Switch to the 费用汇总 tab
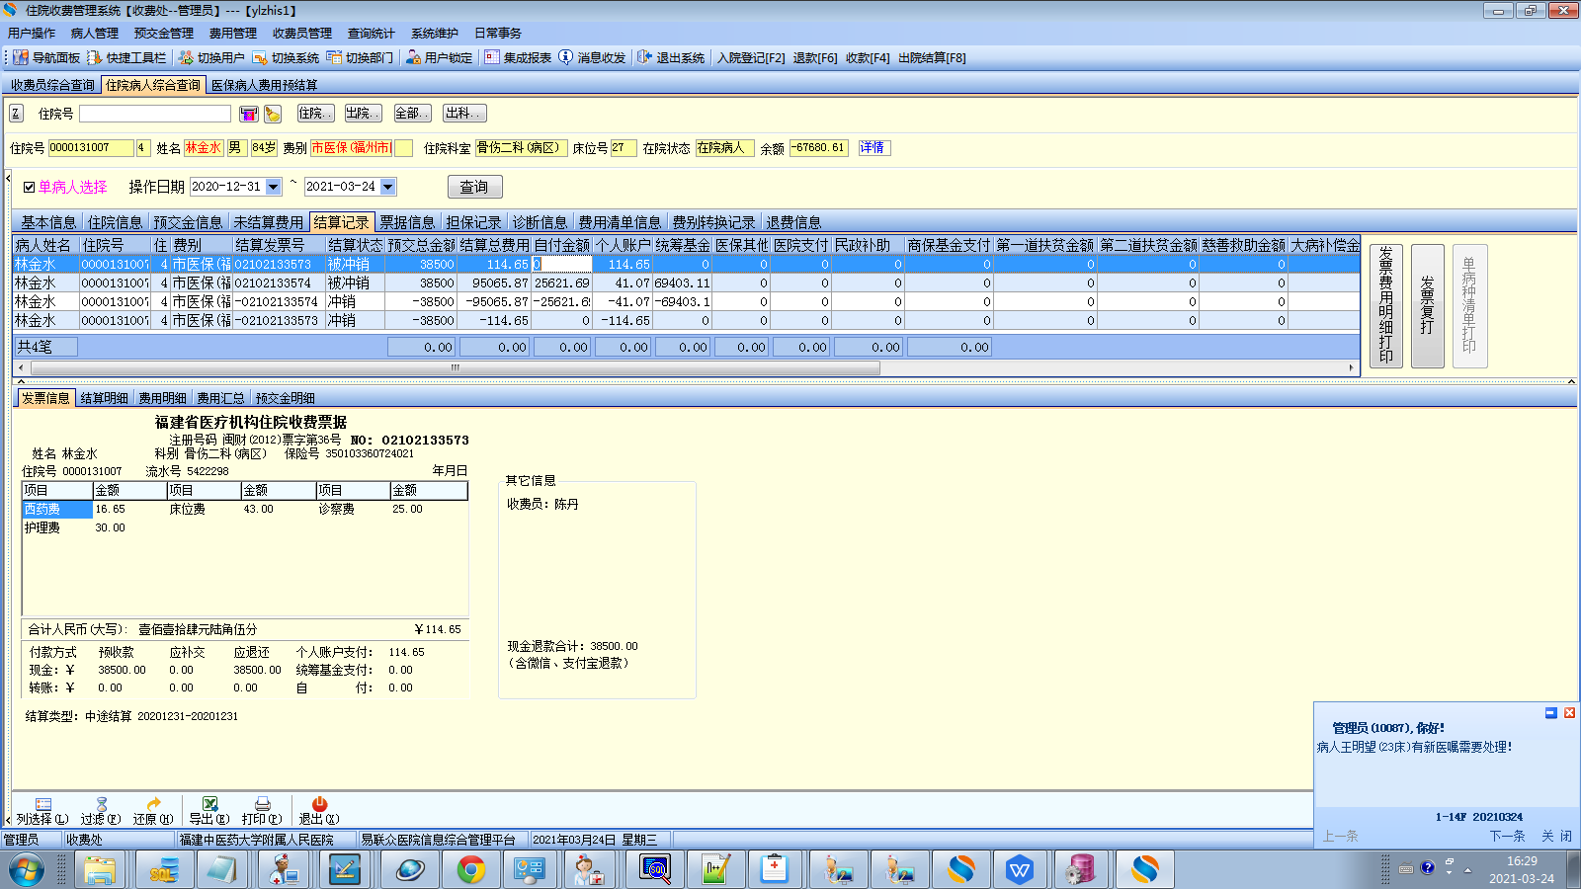This screenshot has width=1581, height=889. point(220,398)
